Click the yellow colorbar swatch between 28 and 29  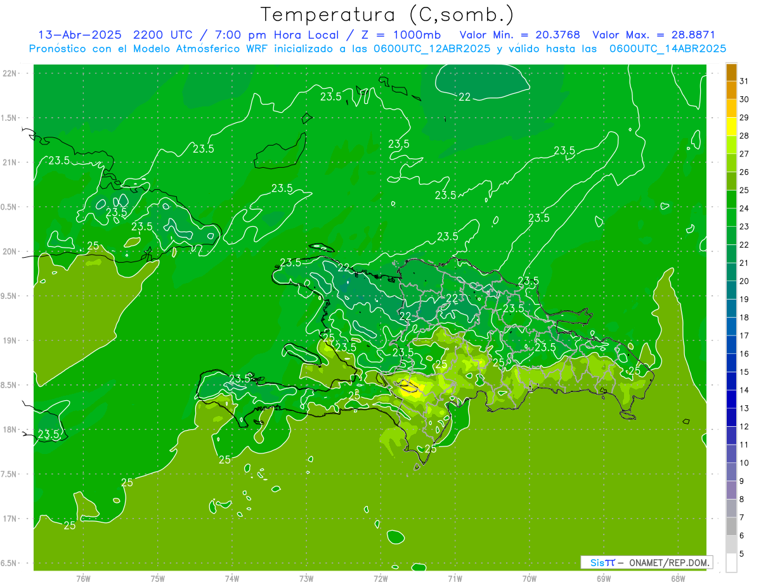731,127
